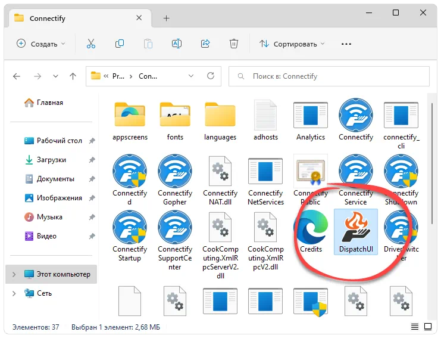Image resolution: width=441 pixels, height=338 pixels.
Task: Select Этот компьютер in the sidebar
Action: [x=51, y=274]
